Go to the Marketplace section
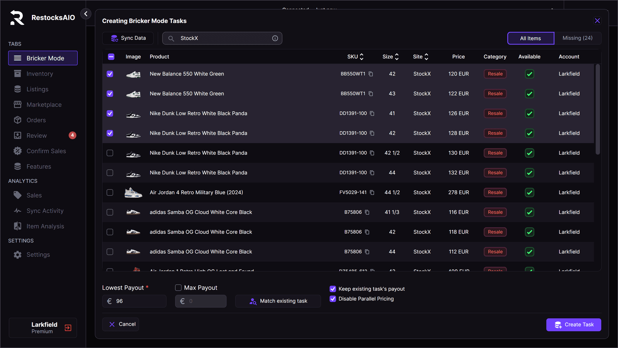 (43, 105)
